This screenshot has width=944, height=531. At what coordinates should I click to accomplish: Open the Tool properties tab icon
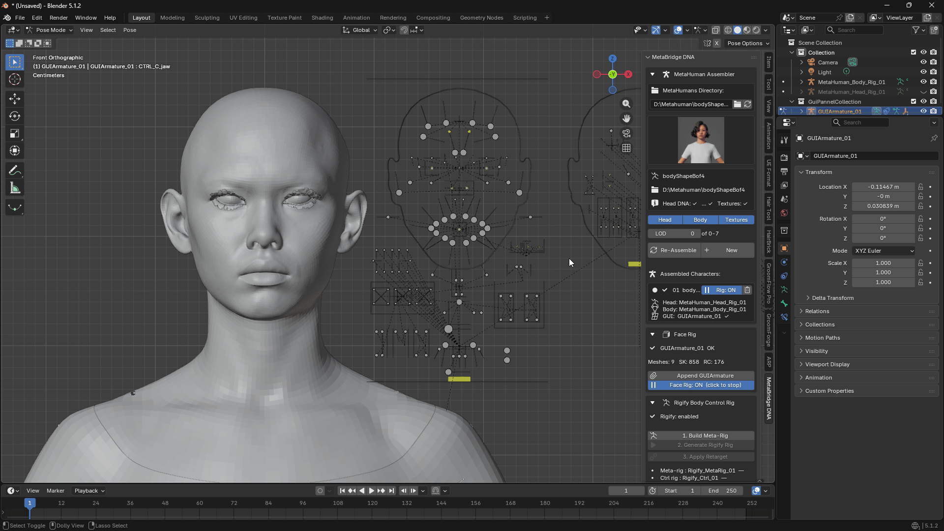tap(784, 140)
